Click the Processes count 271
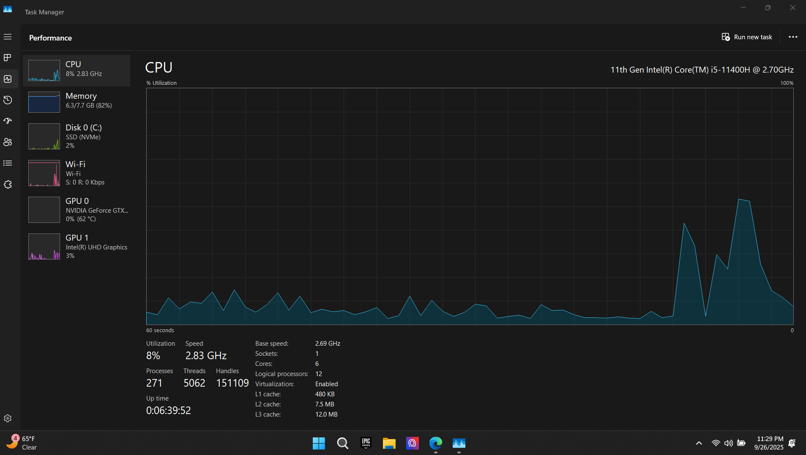806x455 pixels. (154, 383)
